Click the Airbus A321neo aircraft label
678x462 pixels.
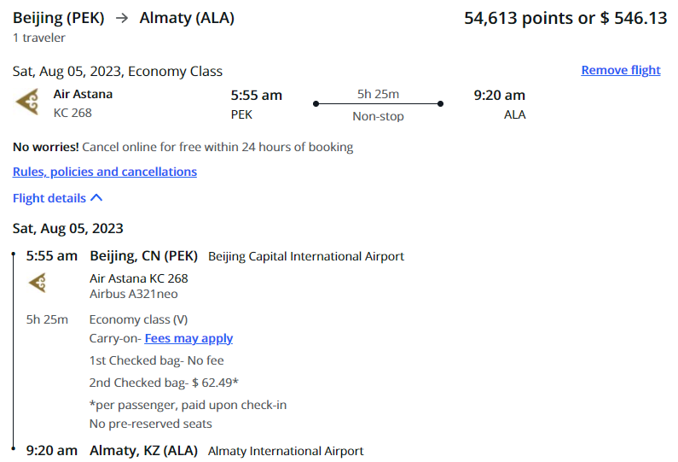pyautogui.click(x=134, y=294)
